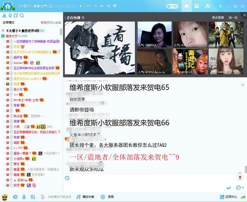Click 换一批 to refresh streams

tap(233, 17)
